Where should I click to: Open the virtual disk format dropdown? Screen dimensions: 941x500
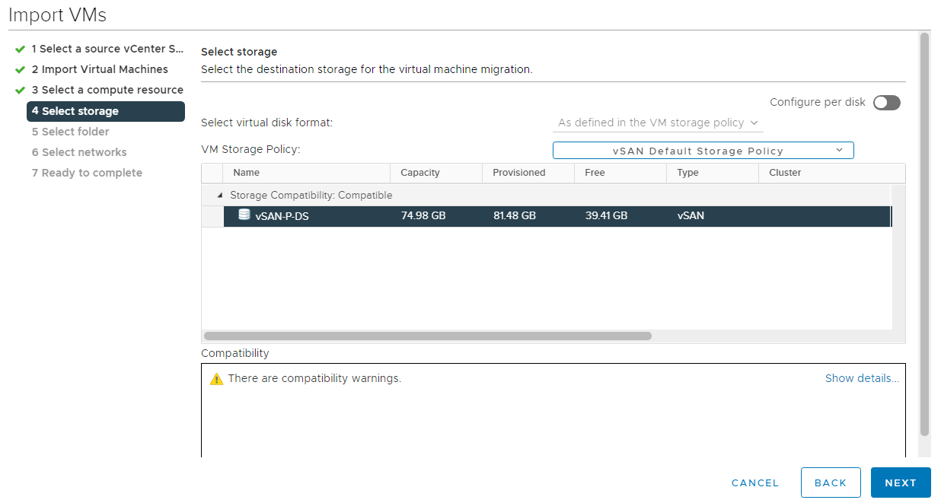[x=658, y=123]
